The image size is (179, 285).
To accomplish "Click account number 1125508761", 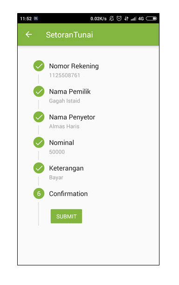I will 65,75.
